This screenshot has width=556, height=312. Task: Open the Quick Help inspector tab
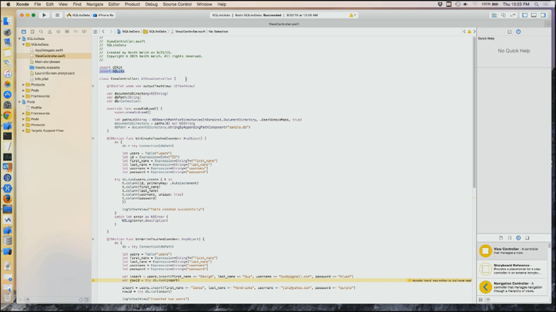(518, 32)
